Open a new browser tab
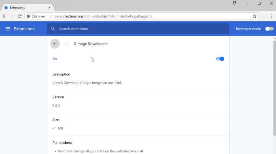Image resolution: width=276 pixels, height=154 pixels. (x=59, y=8)
